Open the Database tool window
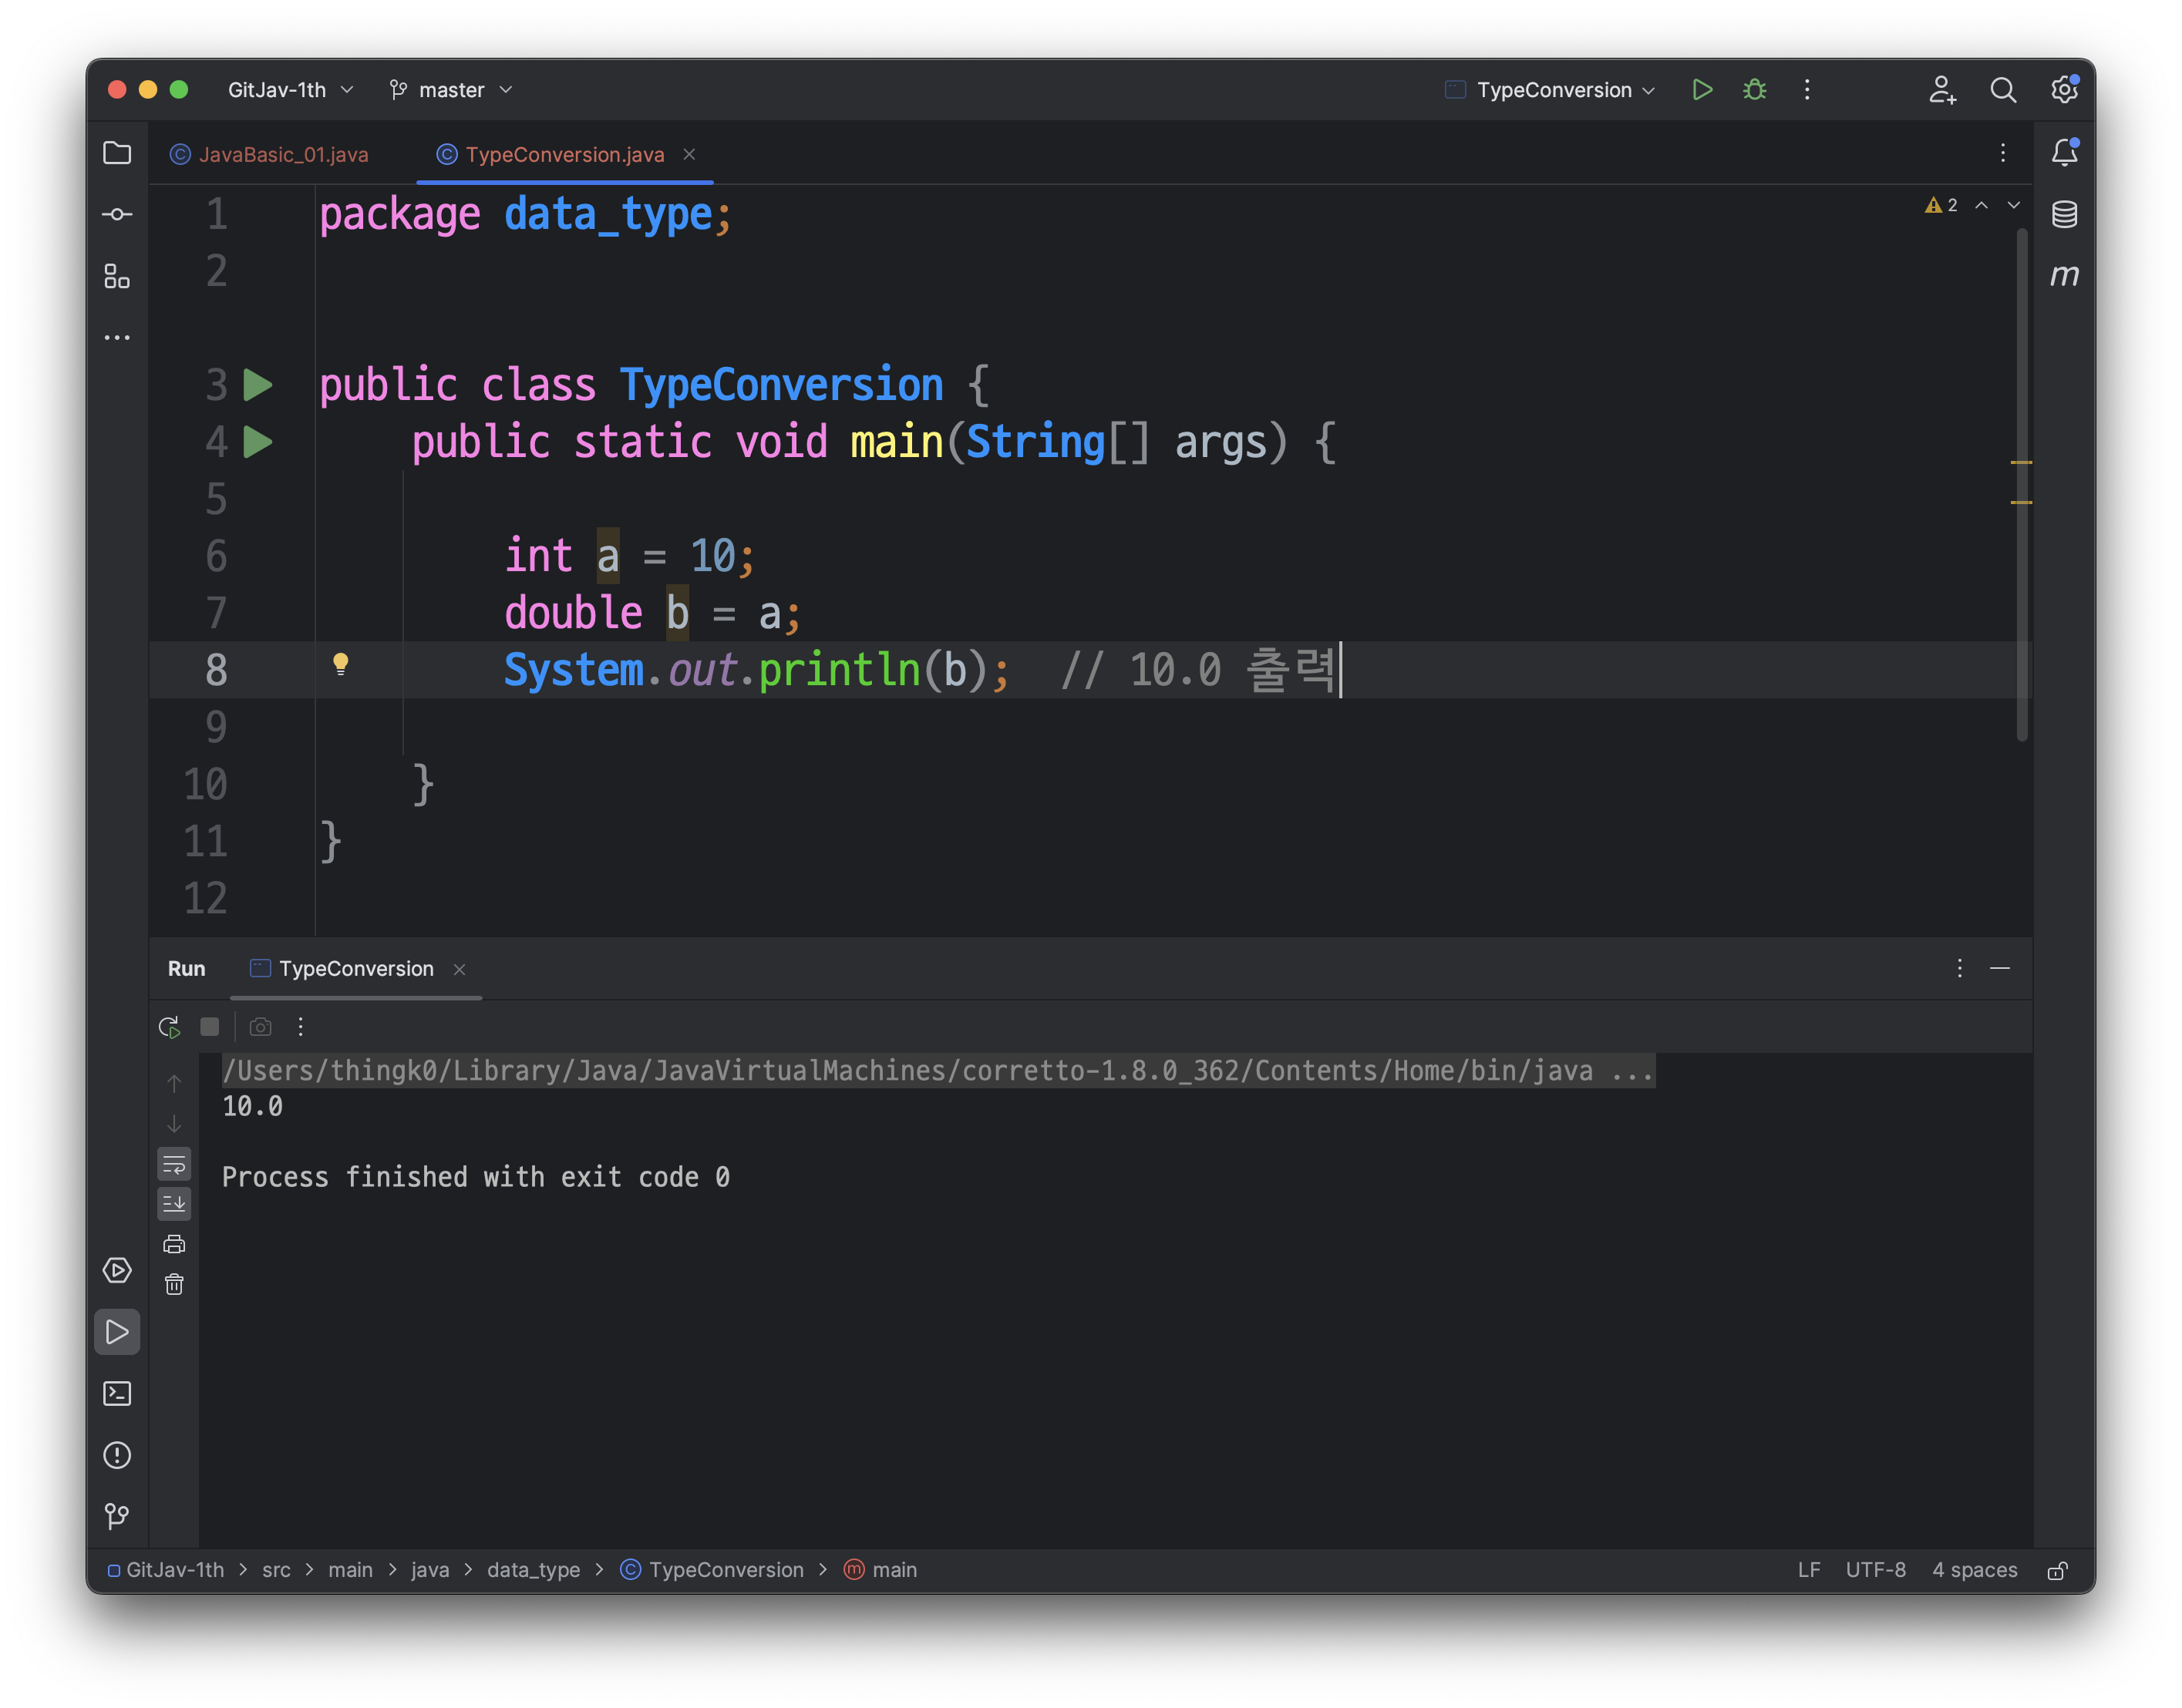Screen dimensions: 2182x1708 tap(2064, 214)
